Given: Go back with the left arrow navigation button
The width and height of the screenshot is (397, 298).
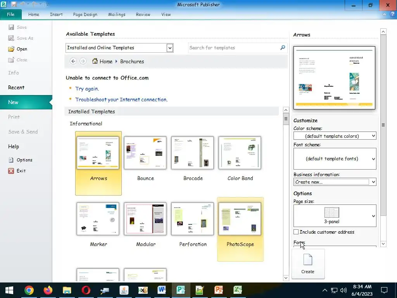Looking at the screenshot, I should pos(73,61).
